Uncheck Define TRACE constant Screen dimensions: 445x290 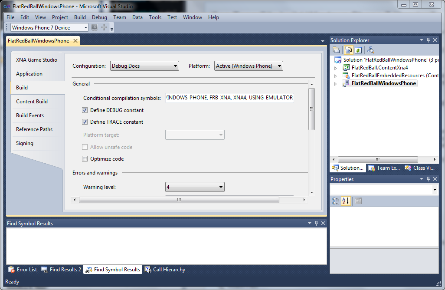pos(85,122)
